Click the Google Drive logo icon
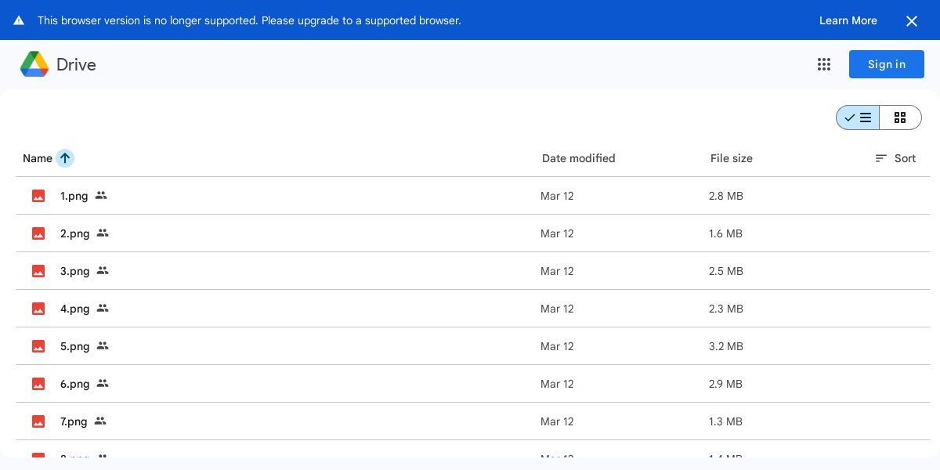 tap(34, 64)
